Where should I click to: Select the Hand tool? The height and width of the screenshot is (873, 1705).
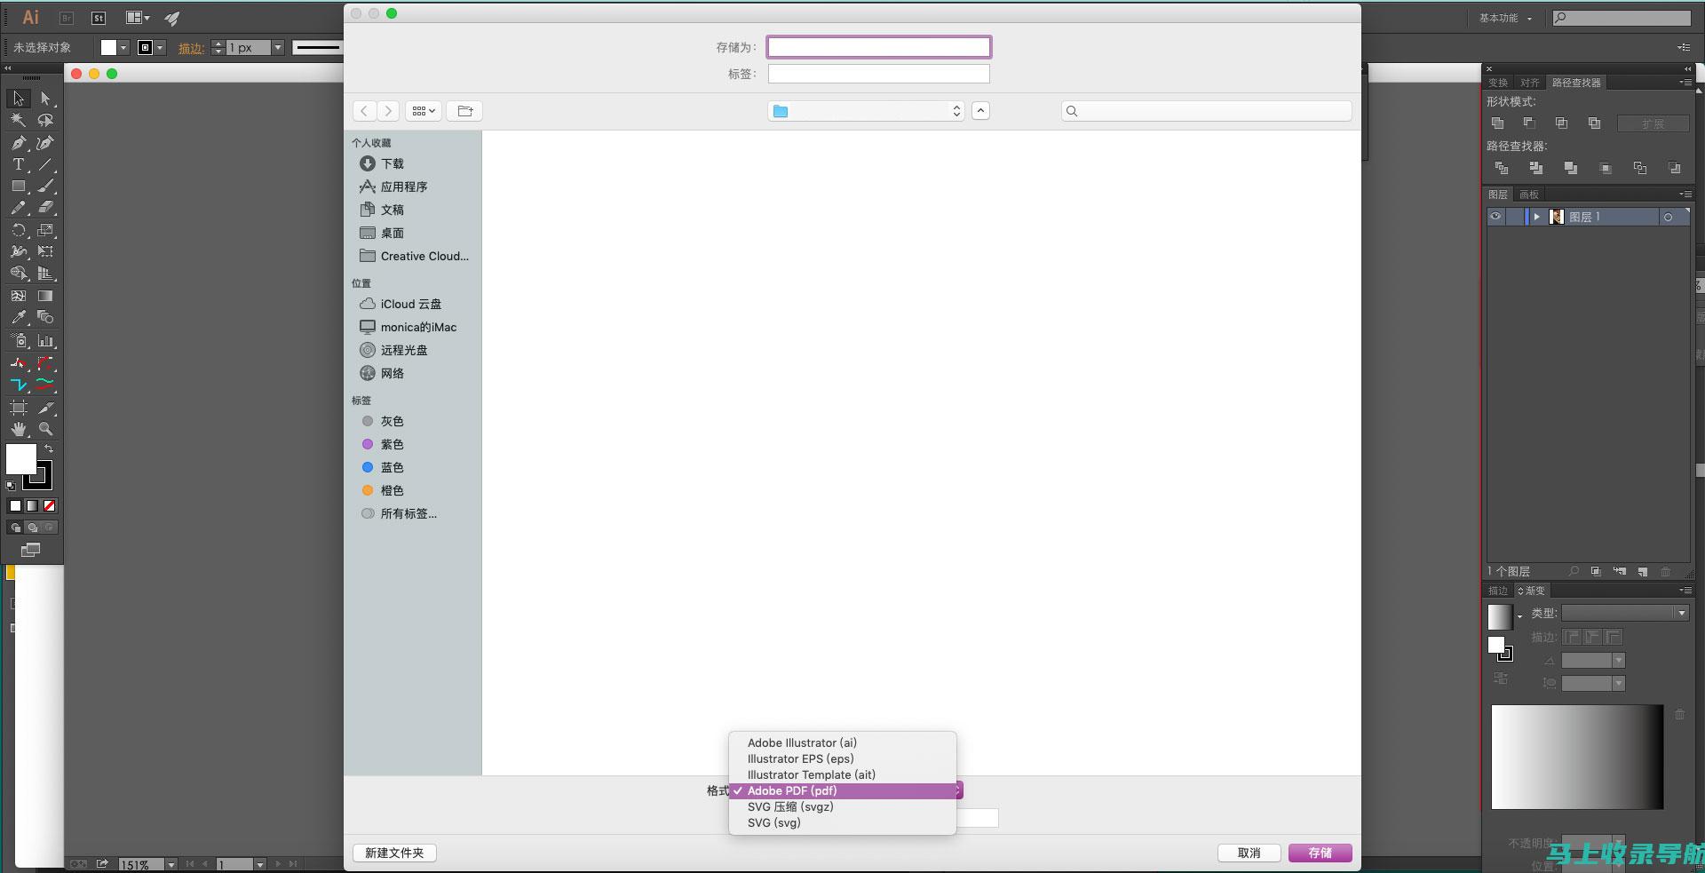[18, 429]
